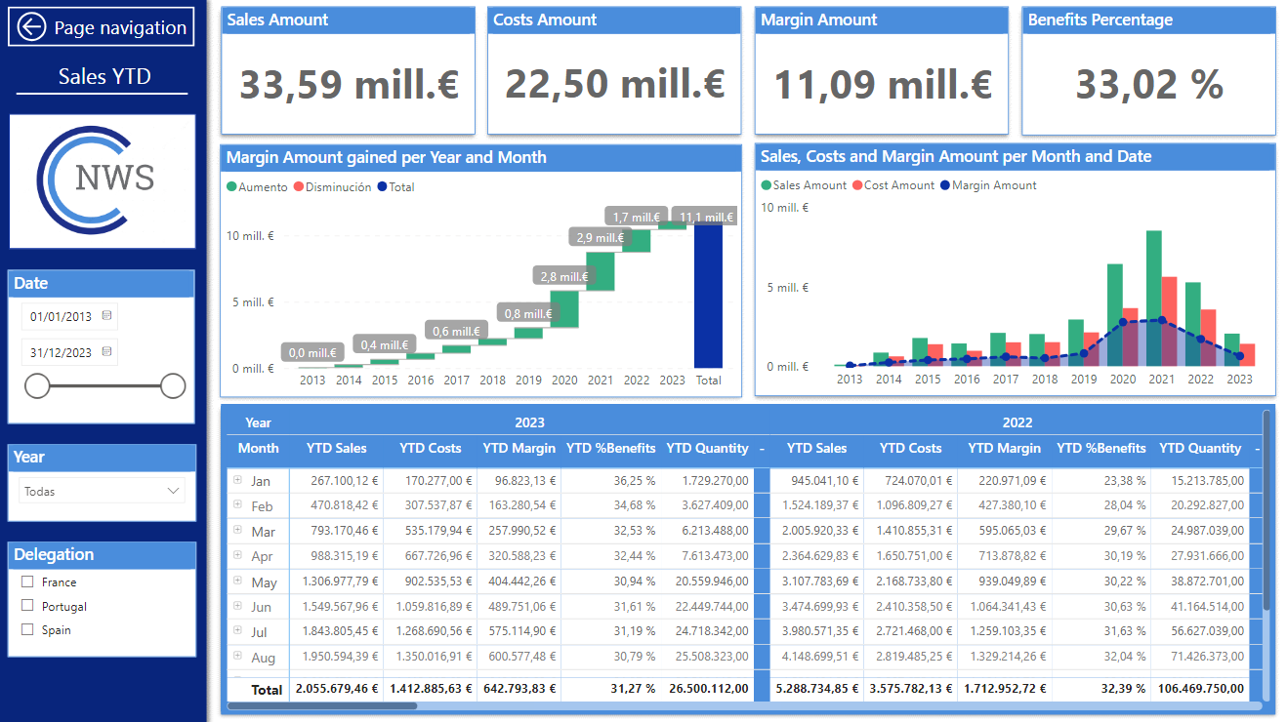Enable the Spain delegation filter
This screenshot has width=1287, height=722.
coord(27,629)
